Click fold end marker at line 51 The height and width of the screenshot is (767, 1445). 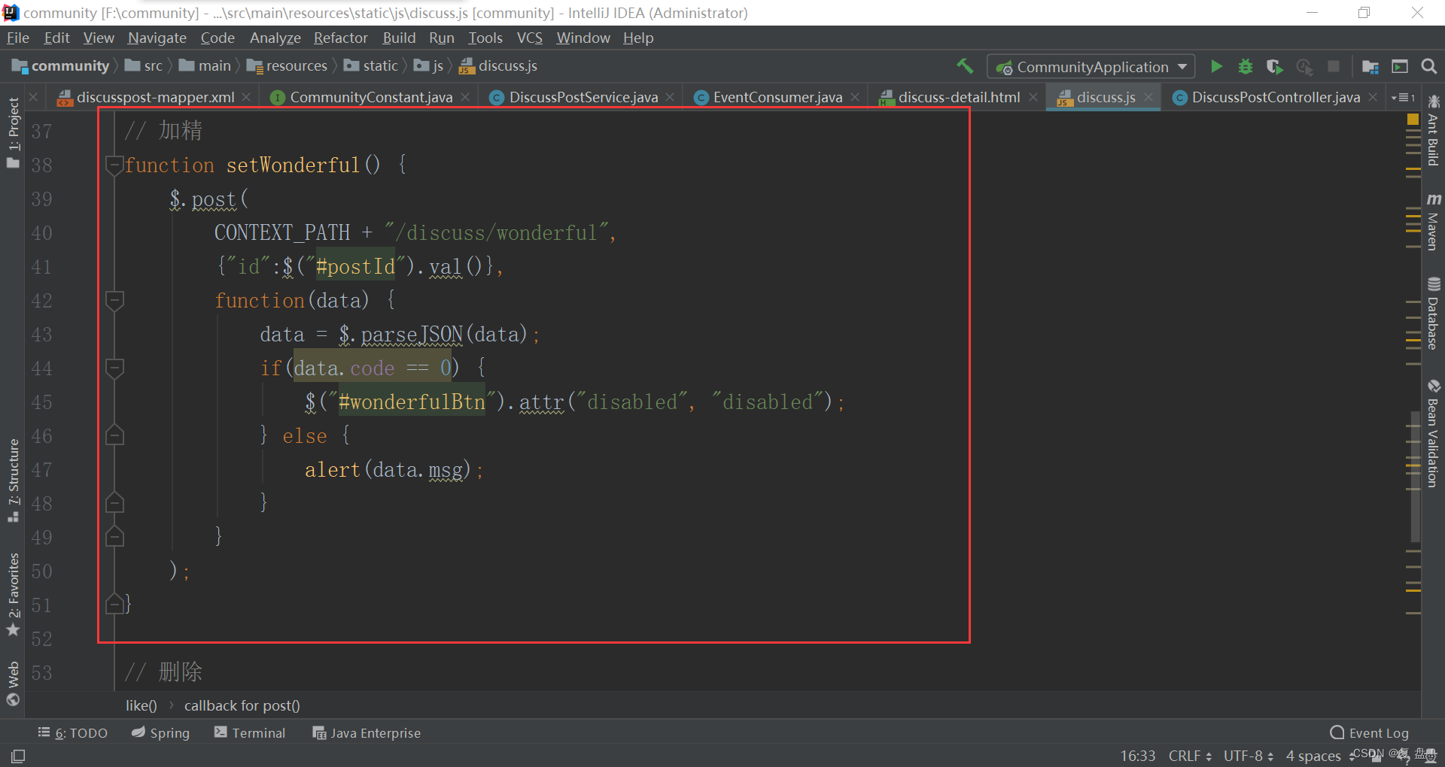point(114,604)
